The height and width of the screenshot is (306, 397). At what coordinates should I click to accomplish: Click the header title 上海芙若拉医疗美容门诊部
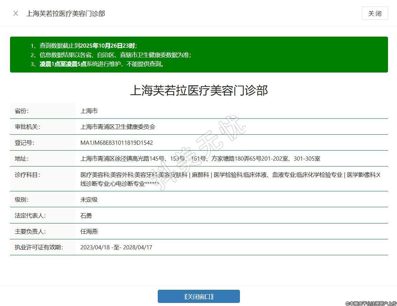point(66,13)
